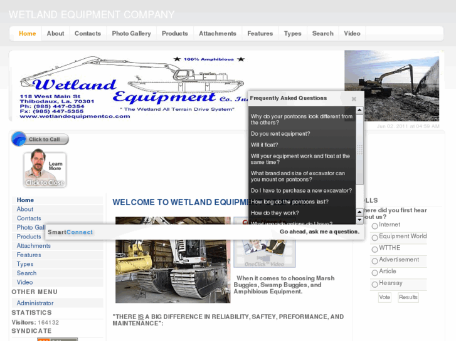
Task: Open FAQ 'How long do the pontoons last?'
Action: coord(289,201)
